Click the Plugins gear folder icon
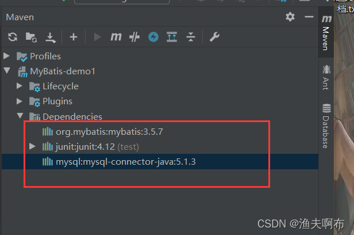 [34, 102]
